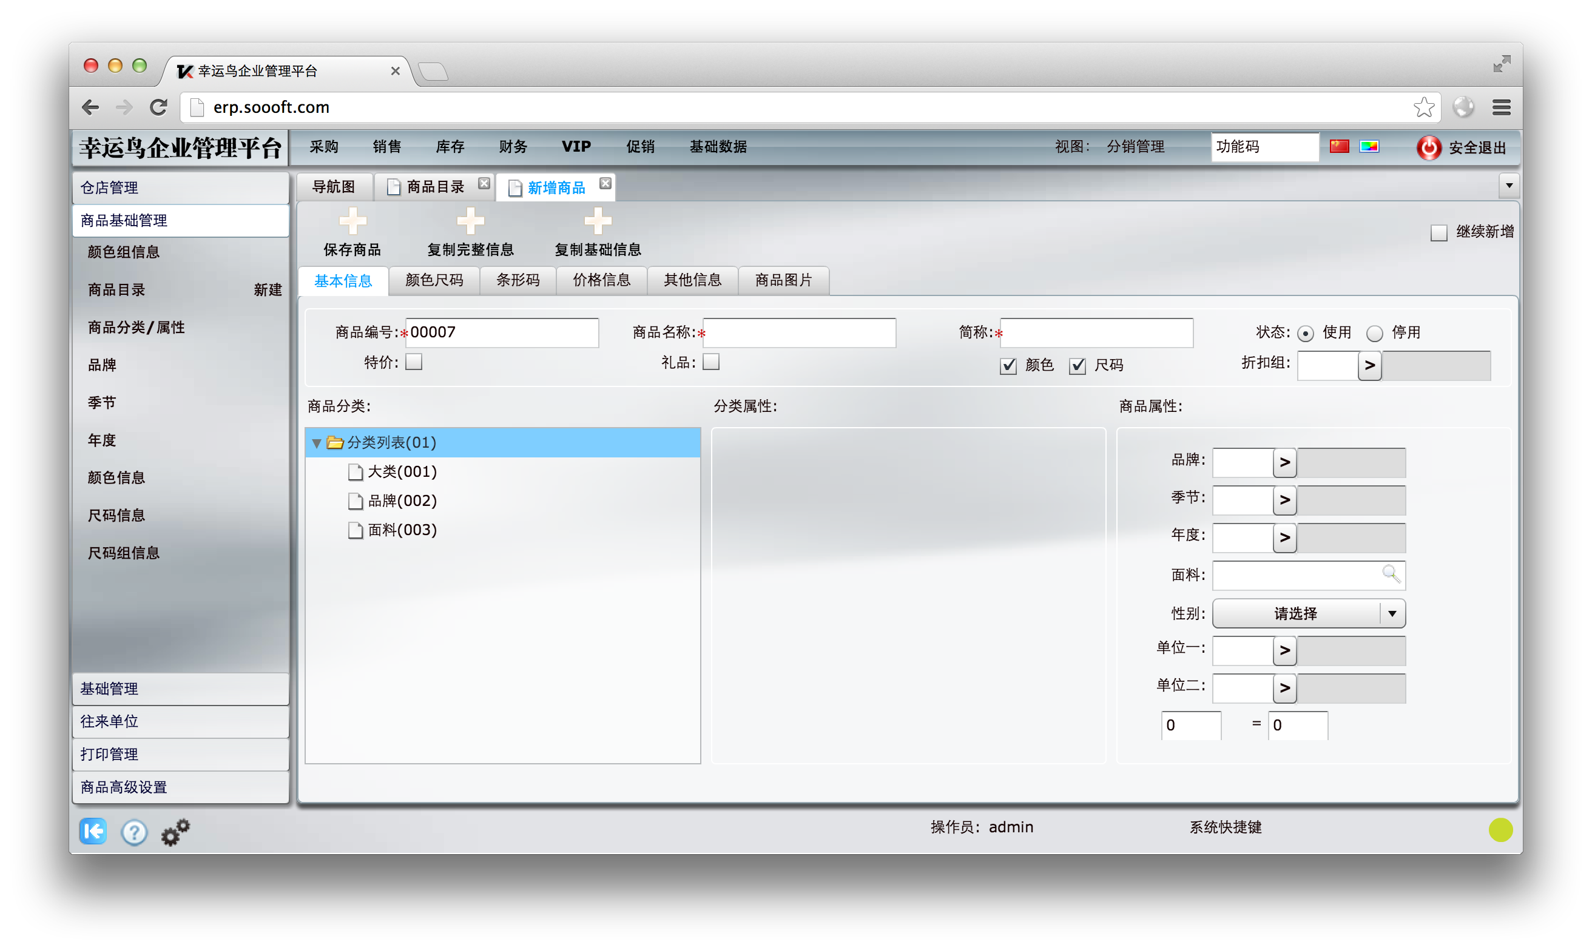Open browser hamburger menu
Image resolution: width=1592 pixels, height=950 pixels.
click(x=1501, y=107)
